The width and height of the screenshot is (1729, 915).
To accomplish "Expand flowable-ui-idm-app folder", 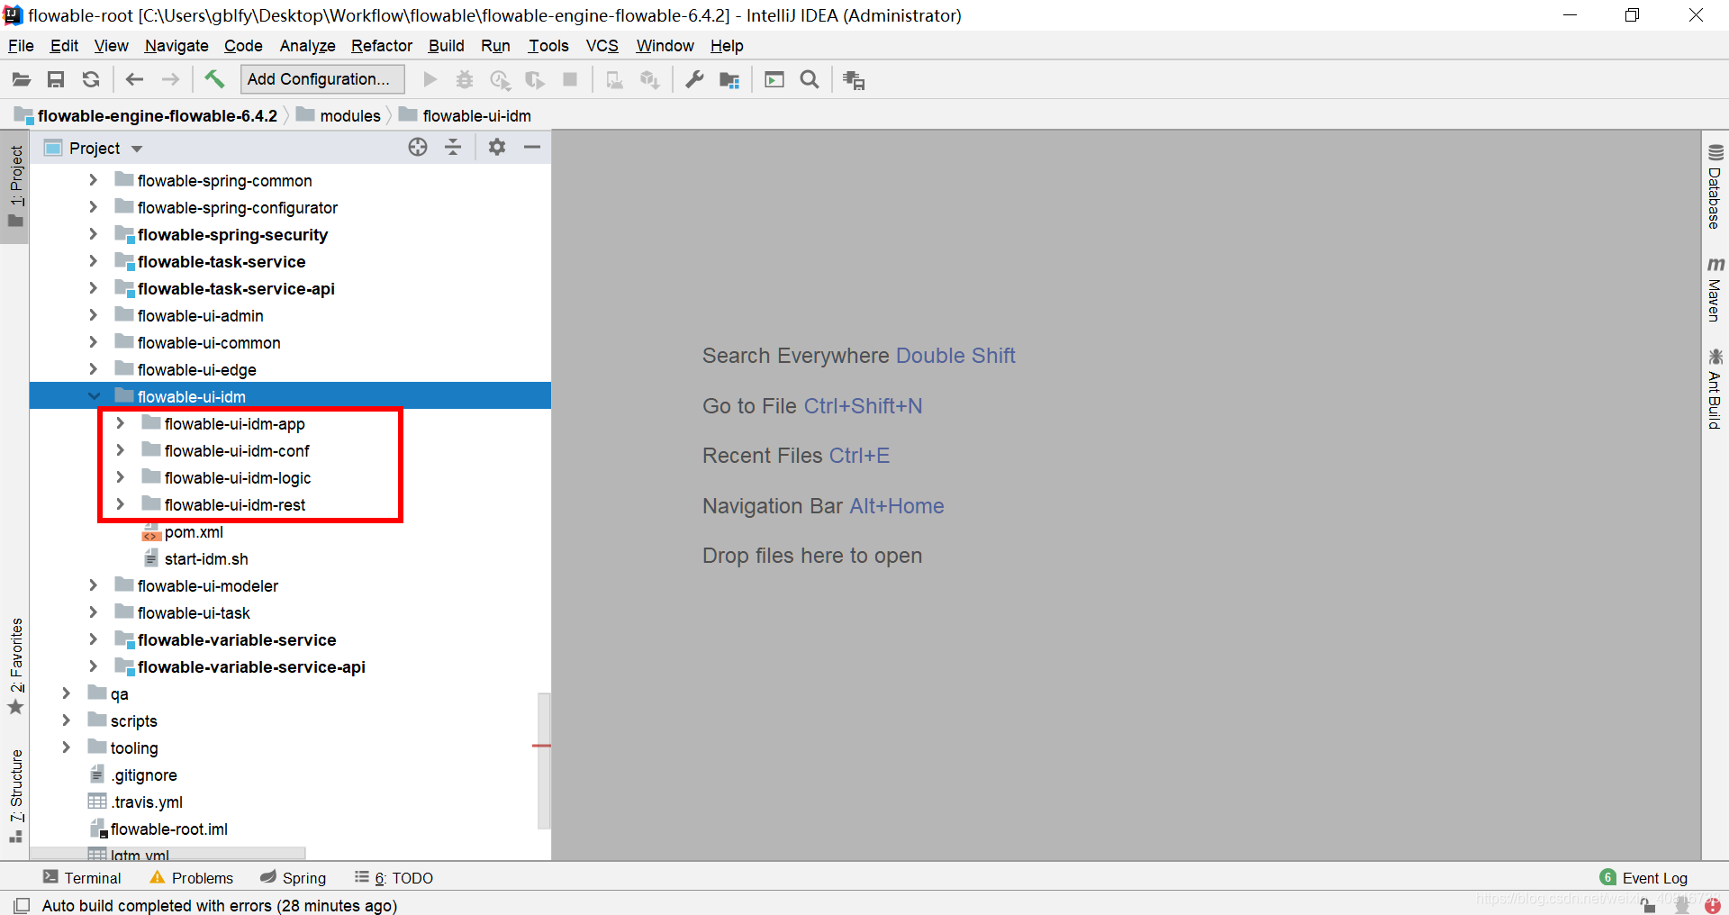I will (x=120, y=423).
